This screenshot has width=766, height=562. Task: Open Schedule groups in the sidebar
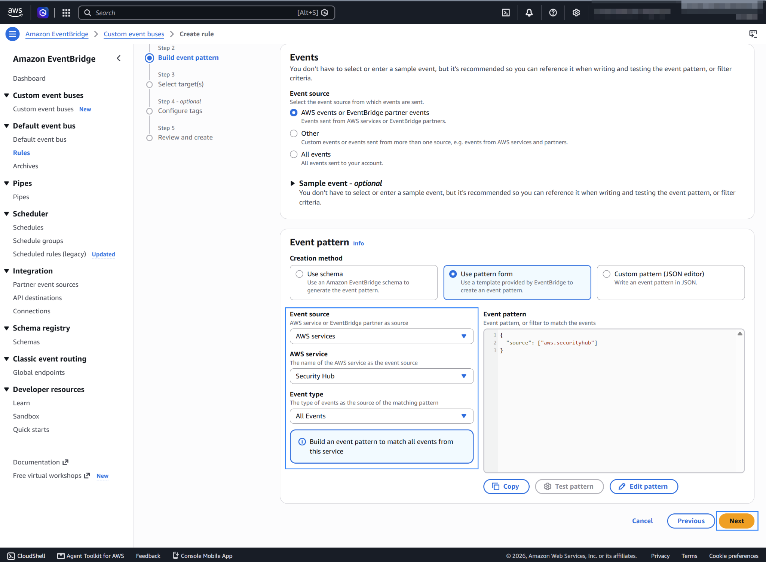(38, 241)
